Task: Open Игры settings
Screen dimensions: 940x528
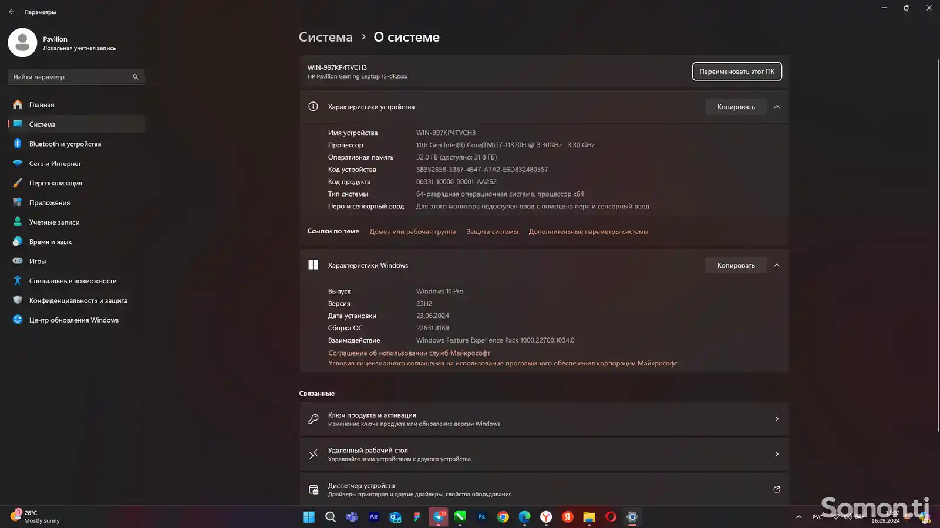Action: tap(76, 261)
